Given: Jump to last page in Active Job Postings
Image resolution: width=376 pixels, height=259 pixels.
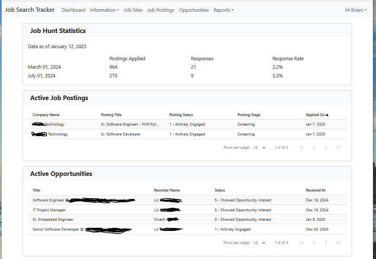Looking at the screenshot, I should pos(338,148).
